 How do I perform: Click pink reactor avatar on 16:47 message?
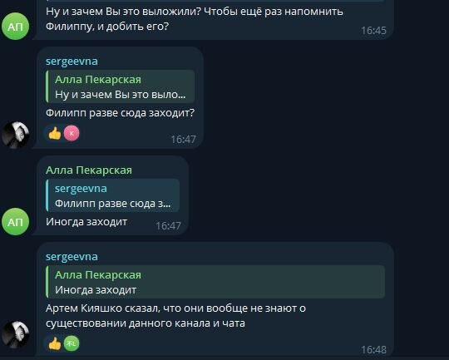tap(72, 134)
